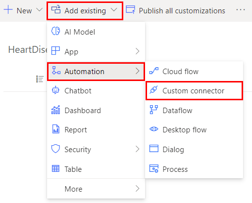Open the Add existing dropdown chevron
This screenshot has height=203, width=252.
pos(114,10)
